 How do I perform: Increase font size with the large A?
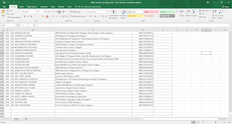coord(46,12)
